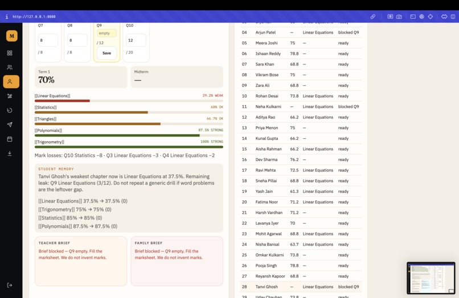Click [[Statistics]] 85% → 85% memory line
The height and width of the screenshot is (298, 459).
tap(70, 218)
